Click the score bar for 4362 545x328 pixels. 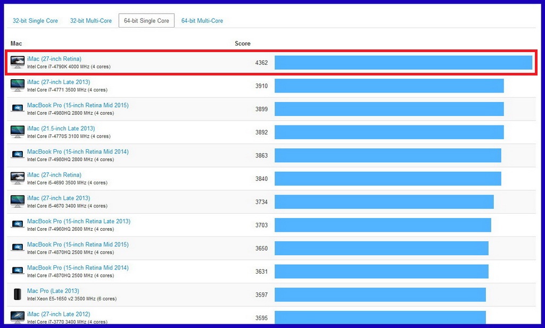[x=403, y=63]
